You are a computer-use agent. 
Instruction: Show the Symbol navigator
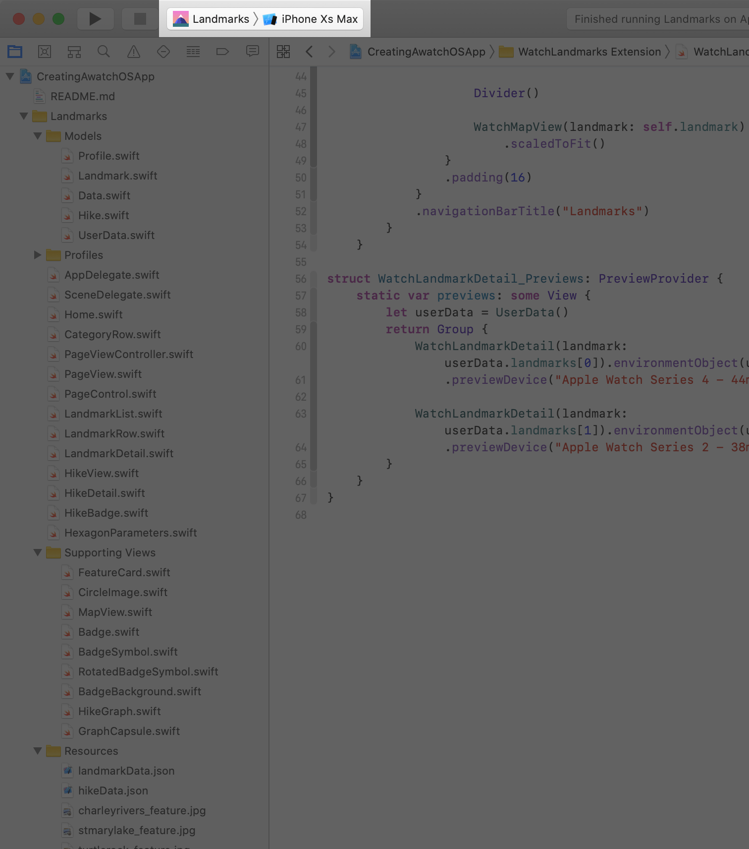pyautogui.click(x=74, y=52)
